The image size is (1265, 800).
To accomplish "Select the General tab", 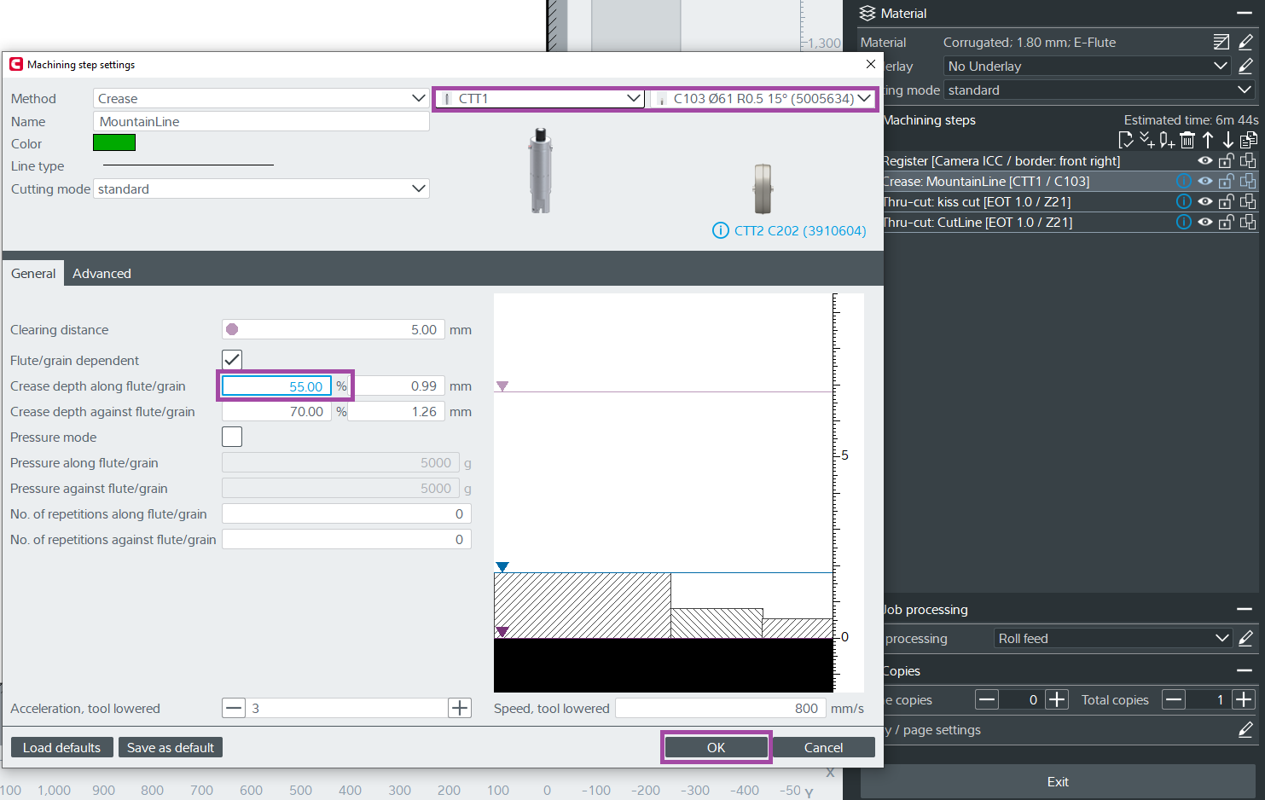I will pos(33,274).
